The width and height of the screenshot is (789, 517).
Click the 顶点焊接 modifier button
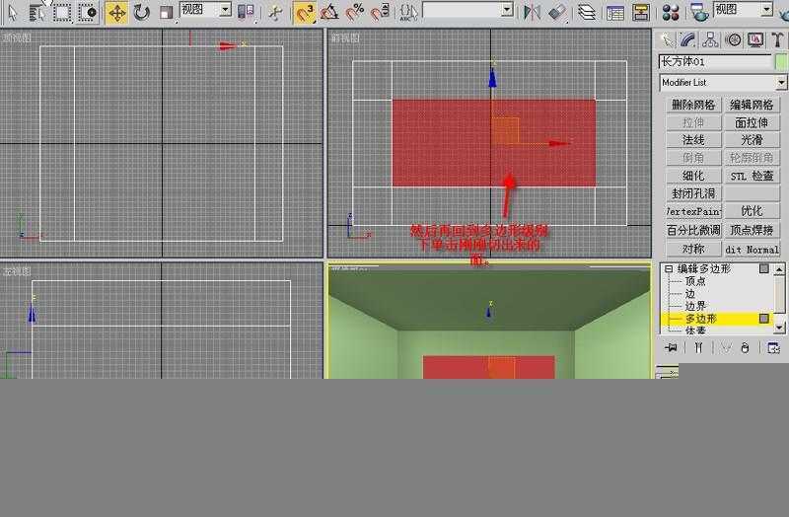[x=752, y=230]
